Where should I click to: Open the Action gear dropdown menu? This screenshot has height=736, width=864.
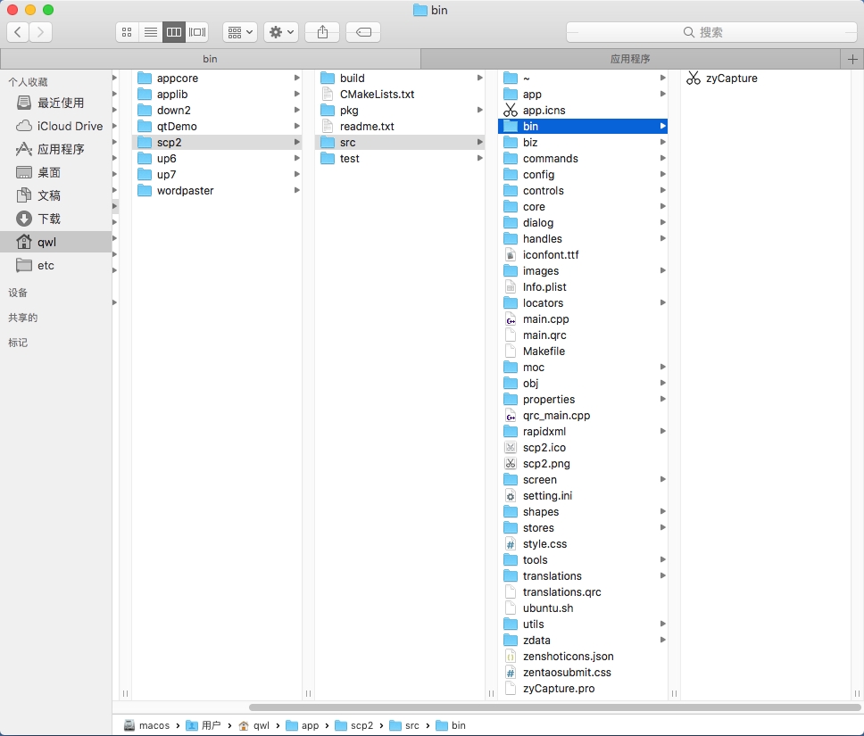[x=280, y=32]
